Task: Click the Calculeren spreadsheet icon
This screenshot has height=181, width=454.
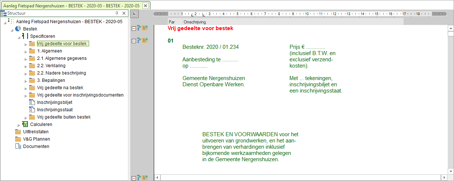Action: [25, 124]
